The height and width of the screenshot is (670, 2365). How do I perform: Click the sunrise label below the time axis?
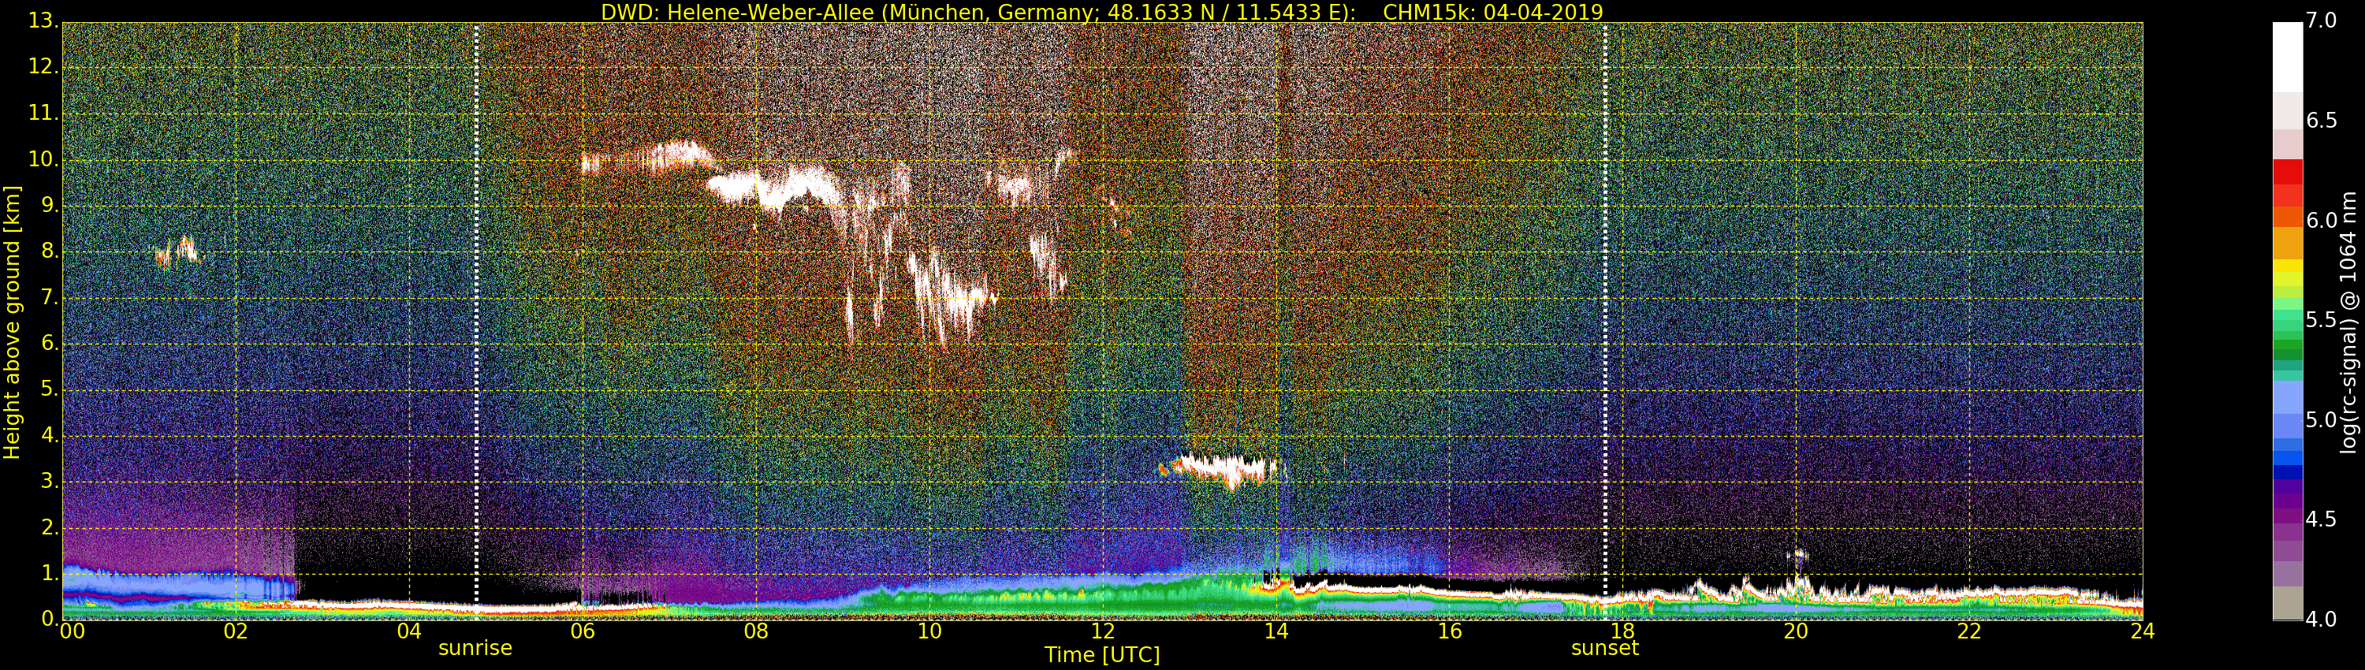(x=475, y=648)
